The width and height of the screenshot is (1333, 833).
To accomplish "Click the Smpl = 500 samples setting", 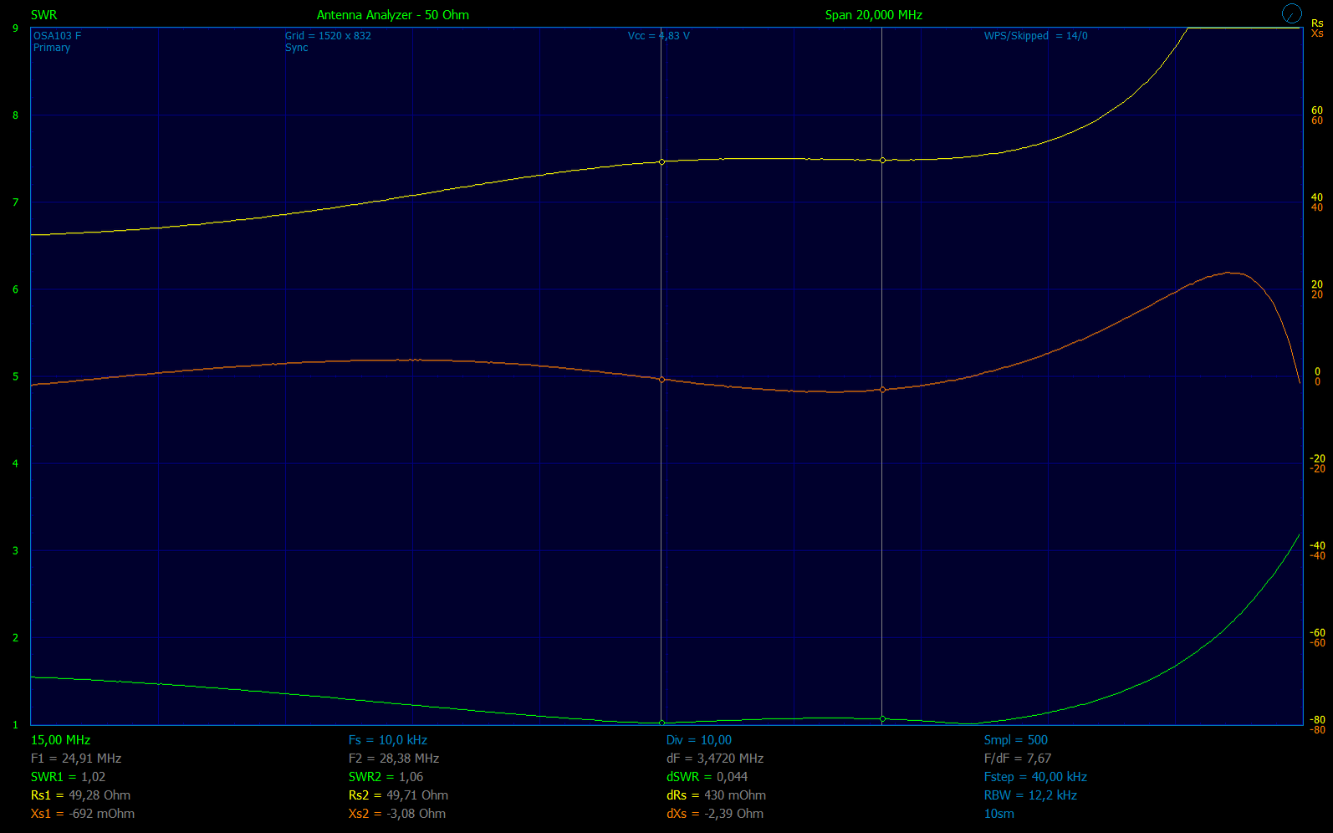I will (1015, 740).
